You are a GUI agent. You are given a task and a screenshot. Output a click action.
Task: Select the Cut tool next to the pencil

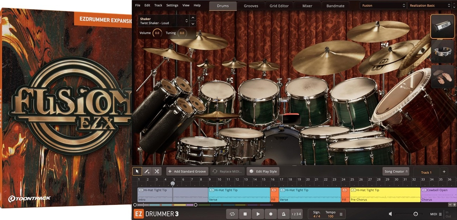pyautogui.click(x=157, y=171)
